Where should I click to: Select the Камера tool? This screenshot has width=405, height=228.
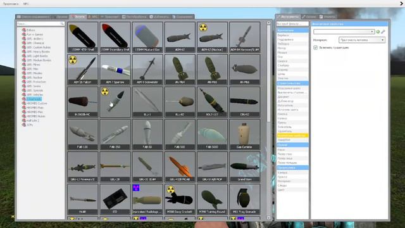292,172
